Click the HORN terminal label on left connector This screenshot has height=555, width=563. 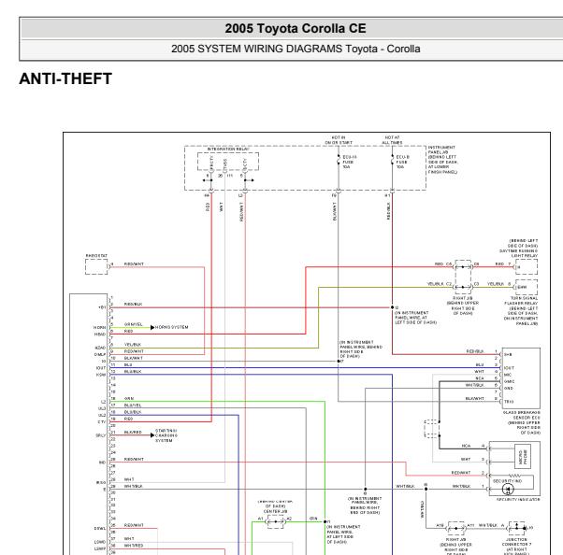click(100, 328)
